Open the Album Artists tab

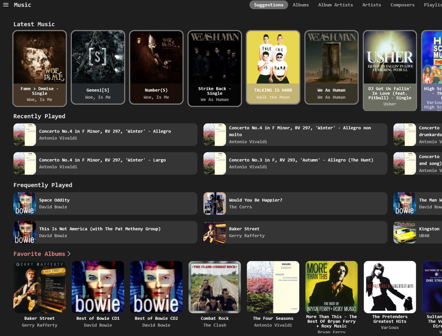click(x=335, y=5)
